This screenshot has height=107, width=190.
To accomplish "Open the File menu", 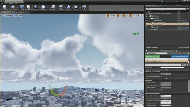I will click(x=2, y=4).
